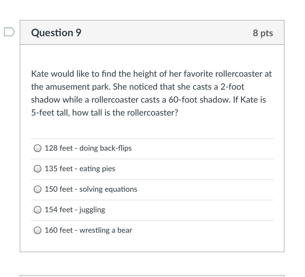Image resolution: width=305 pixels, height=277 pixels.
Task: Pick the 154 feet radio button
Action: coord(38,210)
